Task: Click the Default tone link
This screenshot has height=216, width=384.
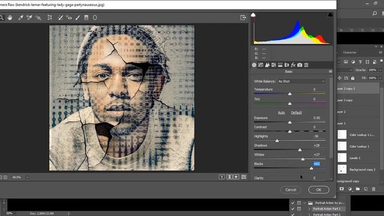Action: (296, 113)
